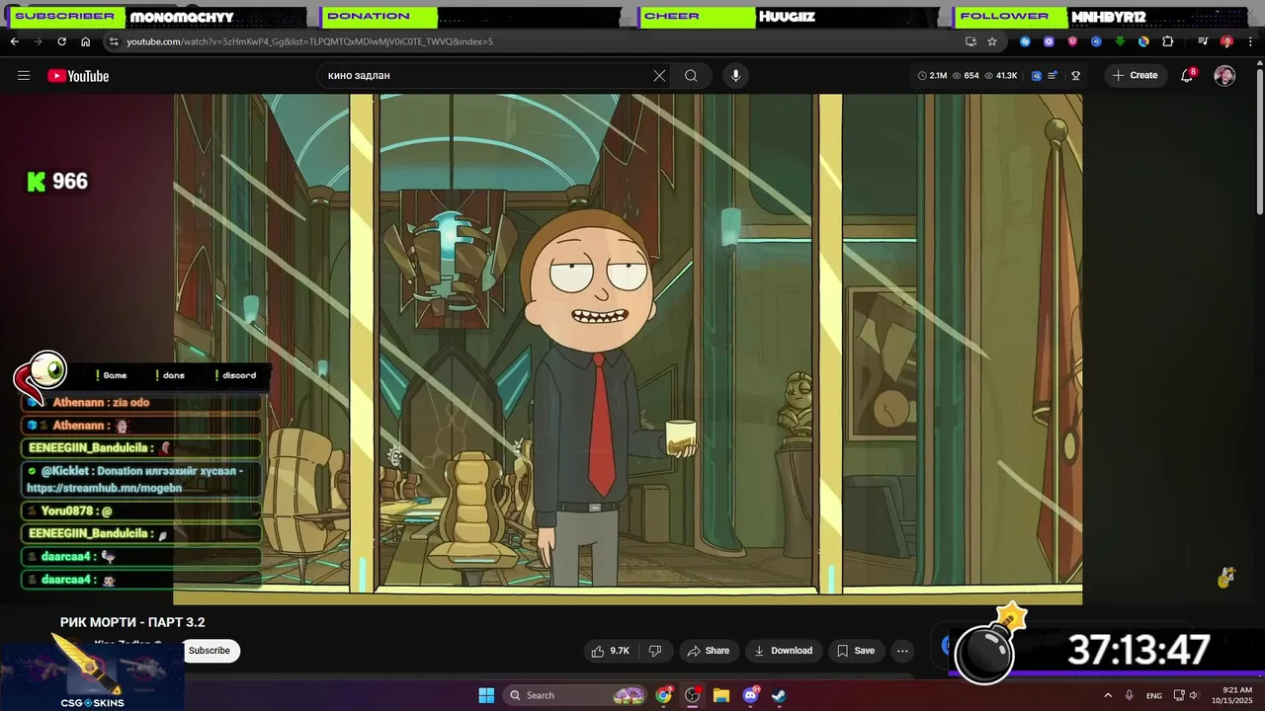Open the Shazam extension icon

(1025, 41)
